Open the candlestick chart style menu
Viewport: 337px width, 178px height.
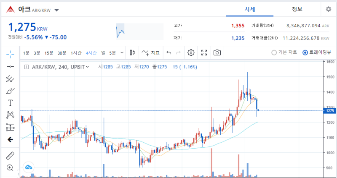[133, 52]
